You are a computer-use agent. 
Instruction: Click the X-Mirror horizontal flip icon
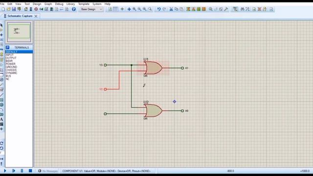coord(1,159)
